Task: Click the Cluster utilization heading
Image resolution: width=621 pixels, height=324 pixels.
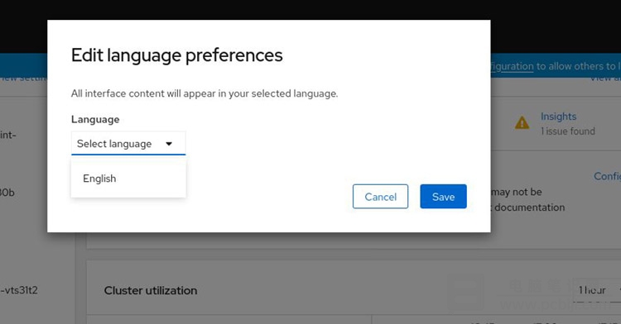Action: tap(151, 290)
